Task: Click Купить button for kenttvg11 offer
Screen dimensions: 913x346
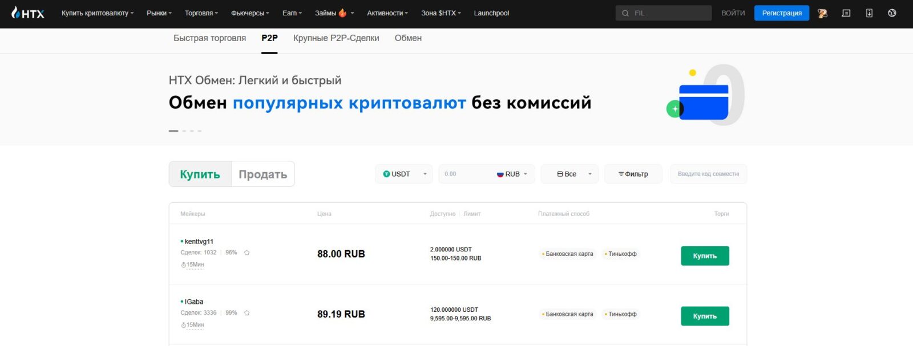Action: coord(705,256)
